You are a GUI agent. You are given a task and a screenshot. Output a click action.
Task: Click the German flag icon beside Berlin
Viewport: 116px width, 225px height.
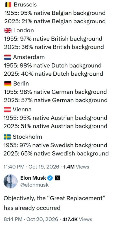pos(8,84)
